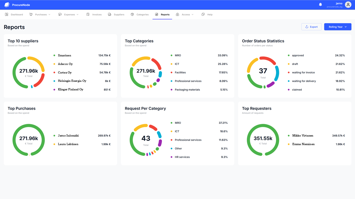The image size is (355, 199).
Task: Click the user profile avatar icon
Action: [x=348, y=5]
